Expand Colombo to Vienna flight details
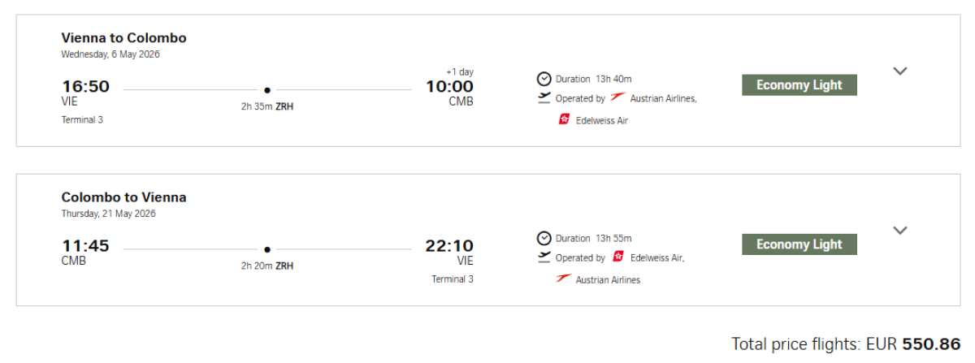Screen dimensions: 975x363 coord(899,230)
